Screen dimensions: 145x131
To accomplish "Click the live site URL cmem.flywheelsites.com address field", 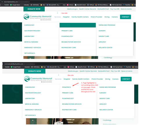I will (x=17, y=2).
